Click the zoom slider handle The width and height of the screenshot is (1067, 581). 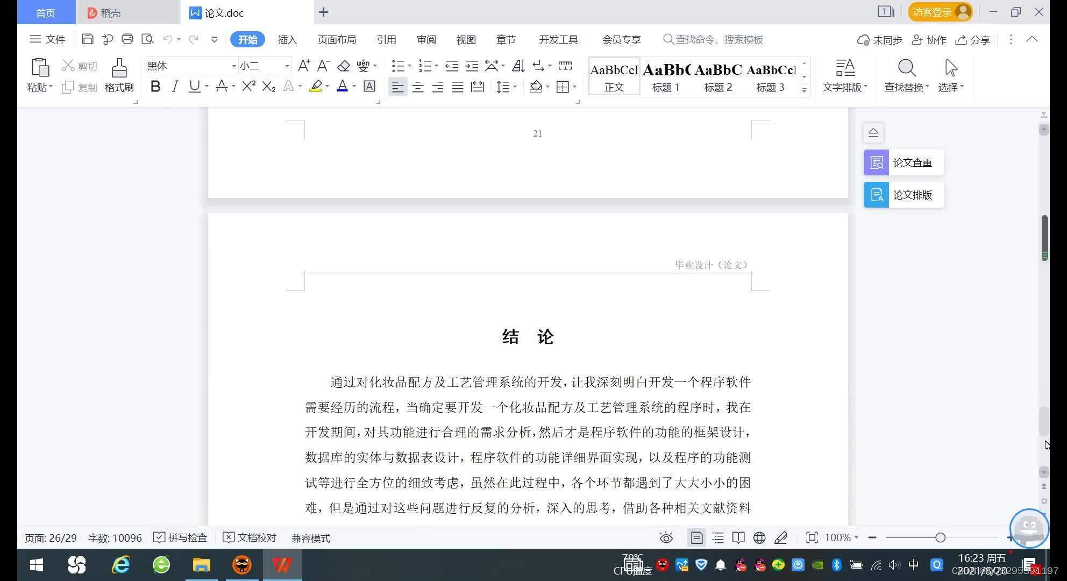(x=940, y=537)
